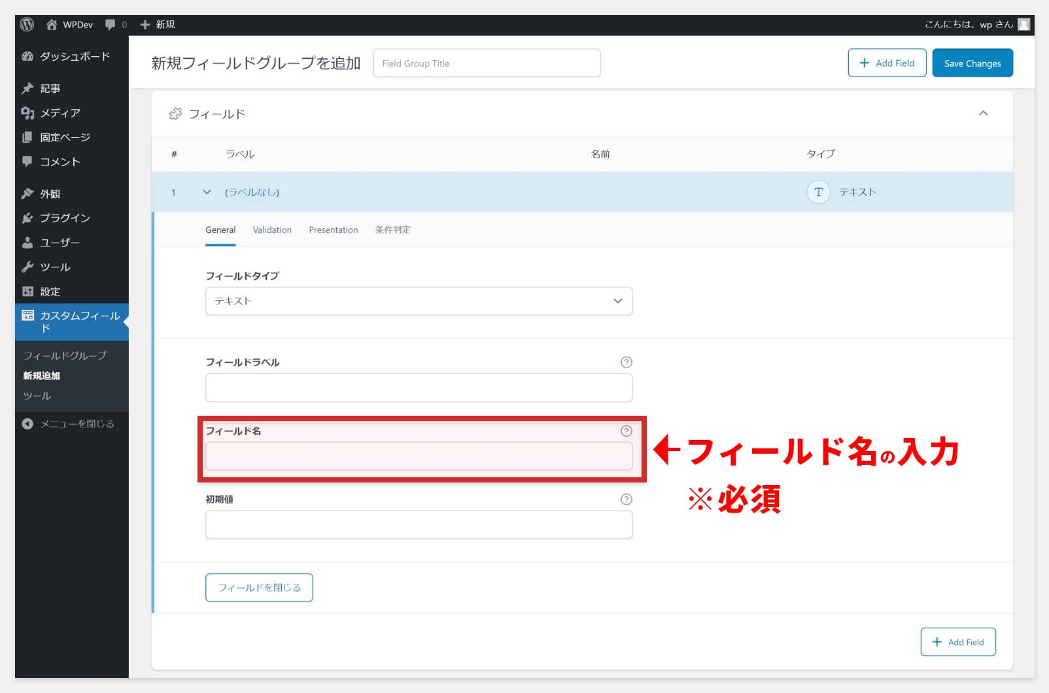Open the WordPress logo menu
The height and width of the screenshot is (693, 1049).
pyautogui.click(x=27, y=25)
